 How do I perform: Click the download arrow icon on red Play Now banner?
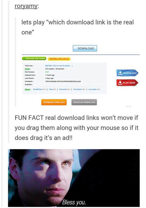click(x=120, y=82)
